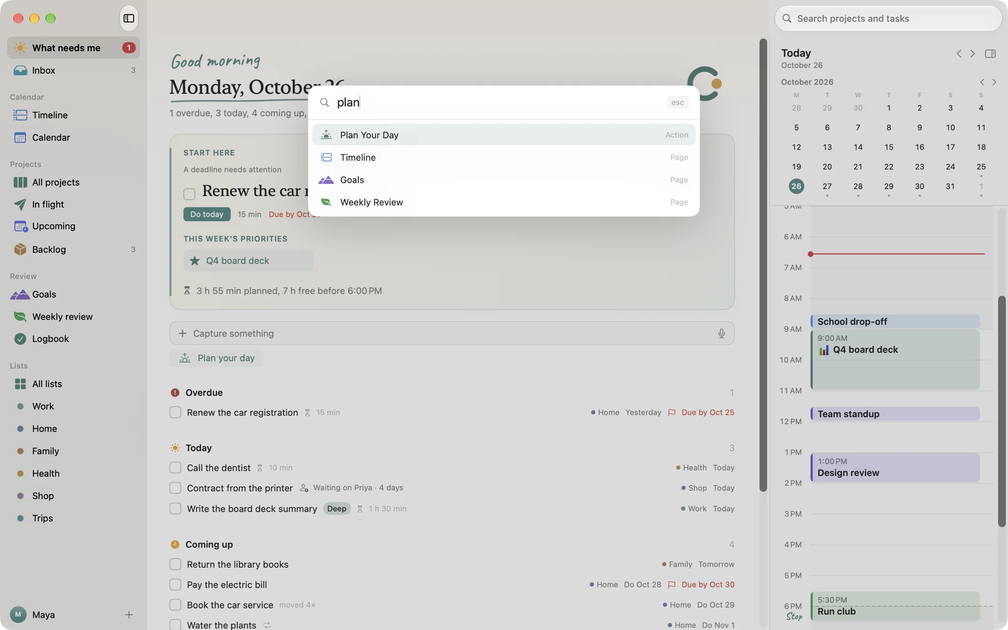Open the Logbook
This screenshot has width=1008, height=630.
73,339
